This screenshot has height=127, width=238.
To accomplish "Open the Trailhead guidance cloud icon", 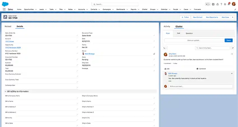I will [217, 4].
